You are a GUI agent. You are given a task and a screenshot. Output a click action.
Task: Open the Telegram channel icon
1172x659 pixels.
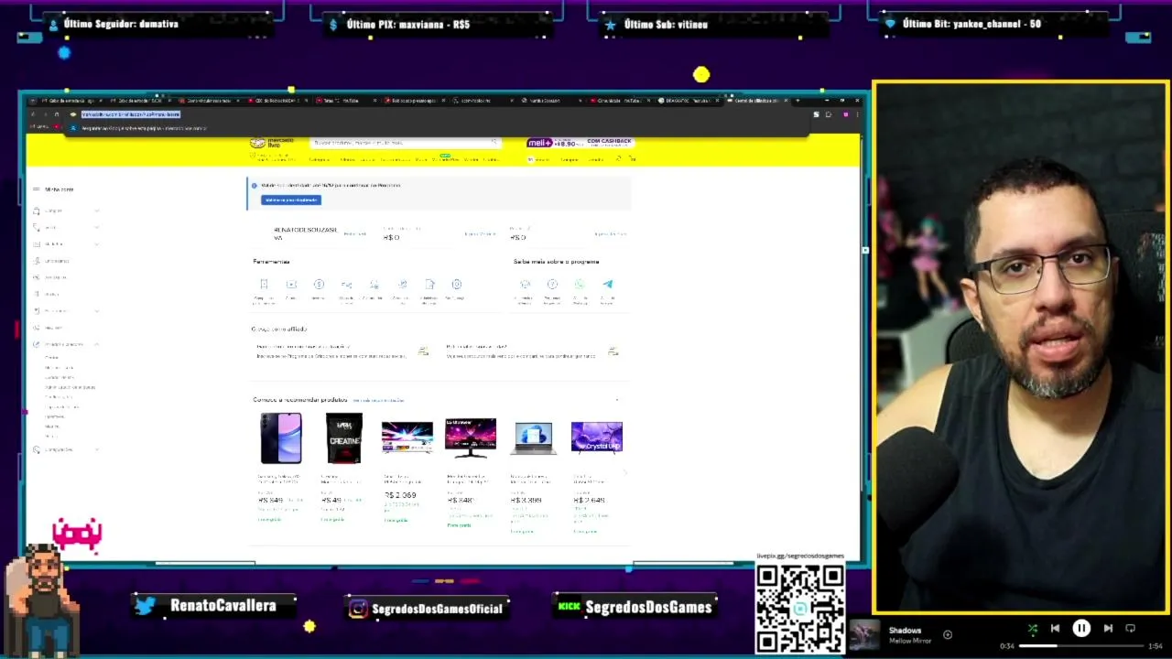(x=607, y=285)
